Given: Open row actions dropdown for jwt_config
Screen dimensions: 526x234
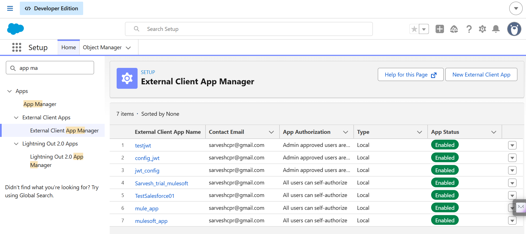Looking at the screenshot, I should 512,170.
